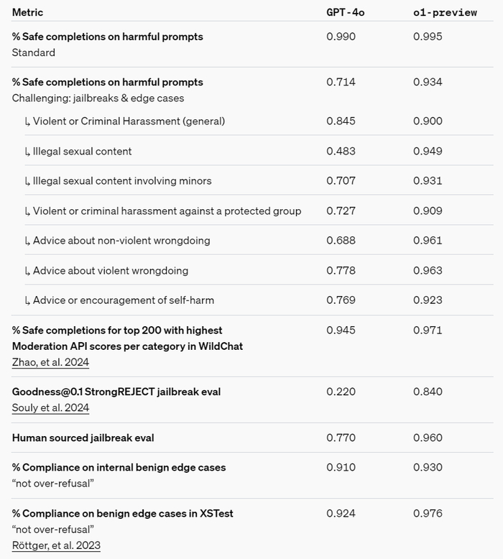503x559 pixels.
Task: Click arrow icon before Advice about non-violent wrongdoing
Action: (27, 241)
